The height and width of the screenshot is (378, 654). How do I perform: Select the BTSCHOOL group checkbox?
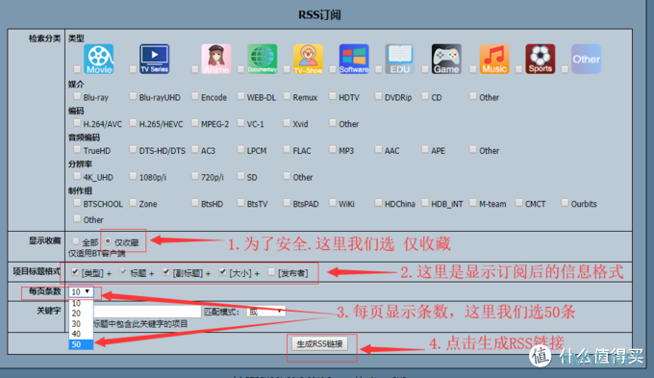coord(77,203)
